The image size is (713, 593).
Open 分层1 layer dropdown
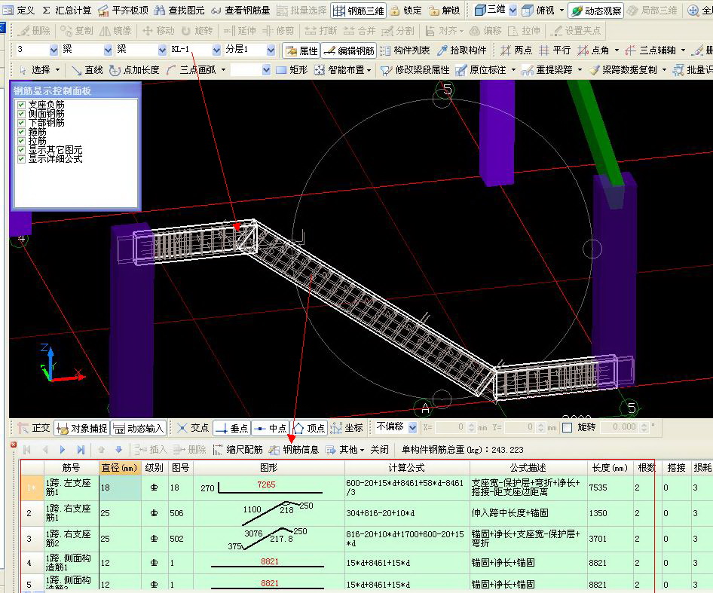271,50
